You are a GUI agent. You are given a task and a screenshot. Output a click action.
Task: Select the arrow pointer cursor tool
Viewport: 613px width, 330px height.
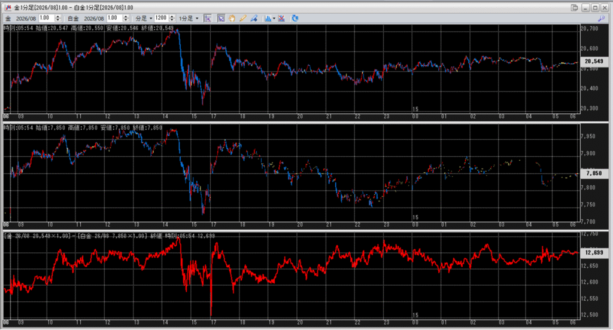coord(221,18)
